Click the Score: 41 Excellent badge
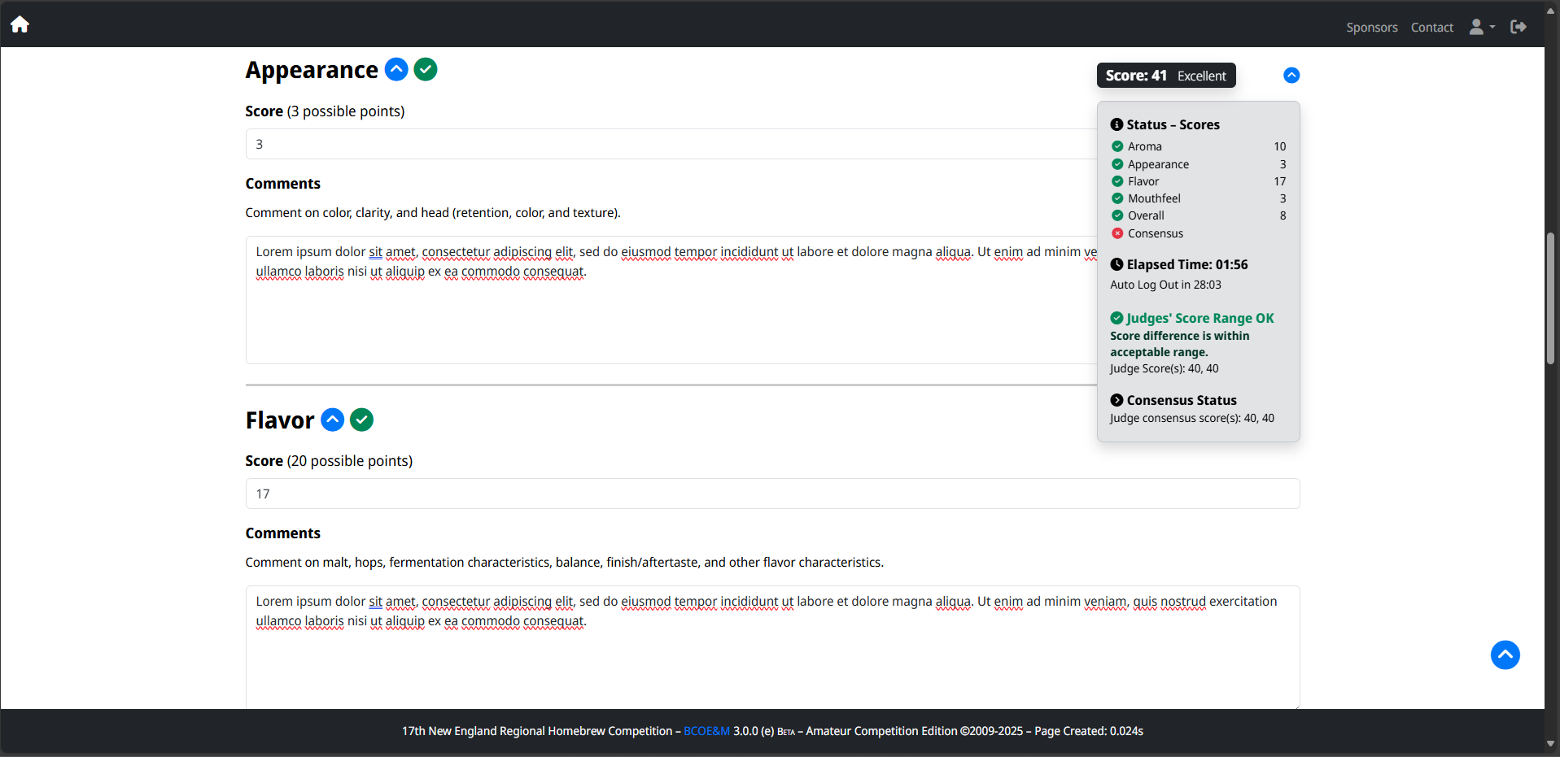Viewport: 1560px width, 757px height. (1165, 76)
